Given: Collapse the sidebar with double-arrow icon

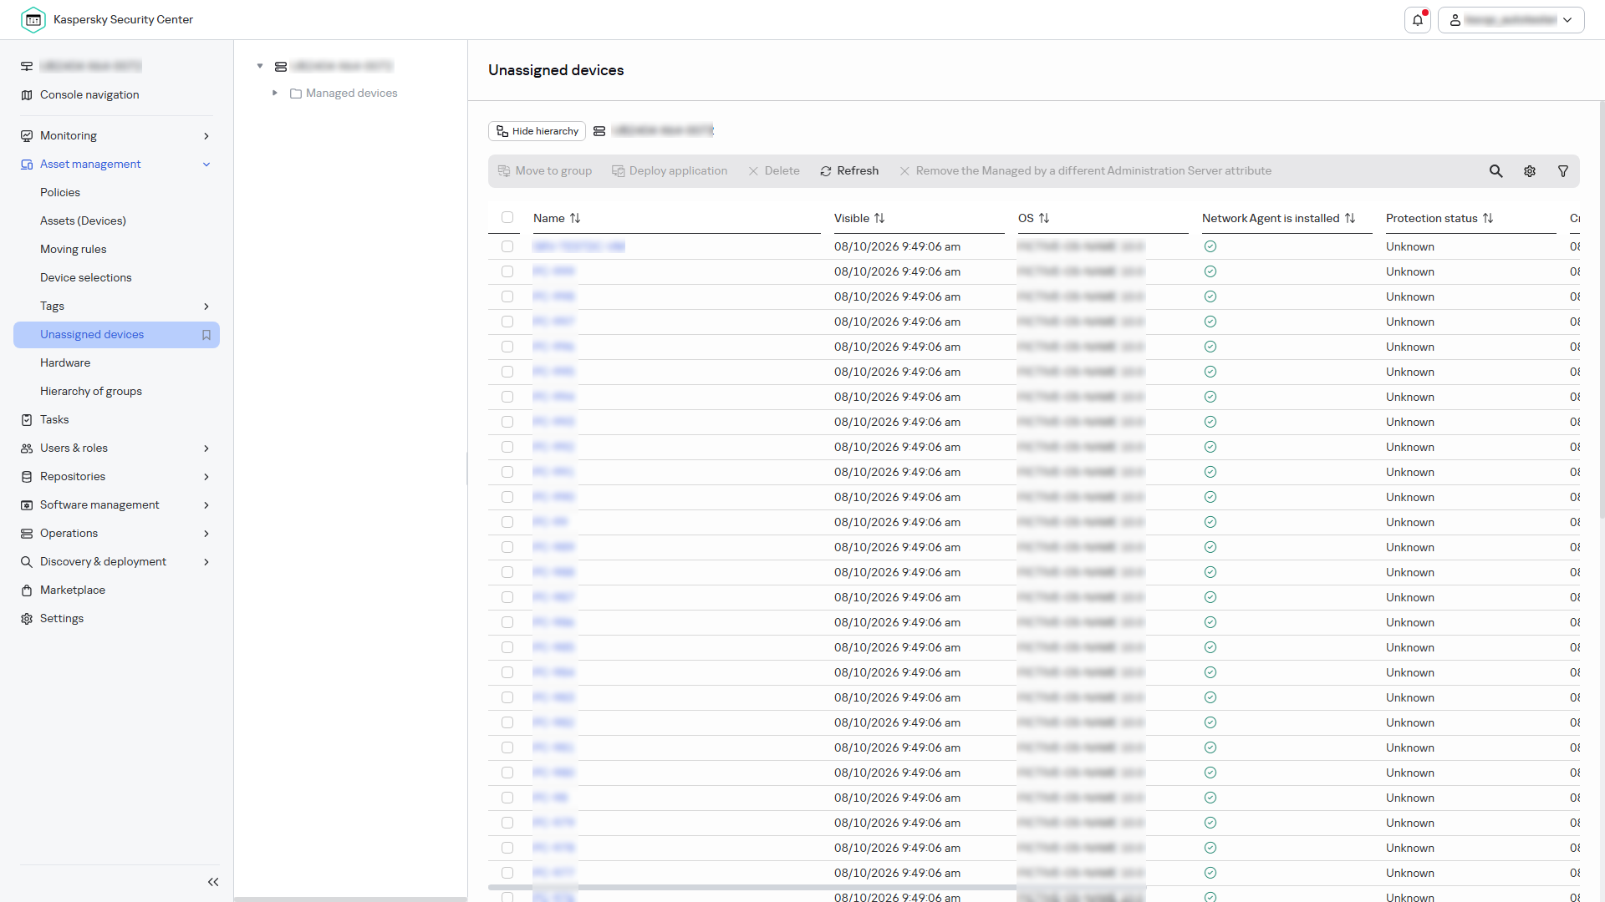Looking at the screenshot, I should tap(213, 882).
